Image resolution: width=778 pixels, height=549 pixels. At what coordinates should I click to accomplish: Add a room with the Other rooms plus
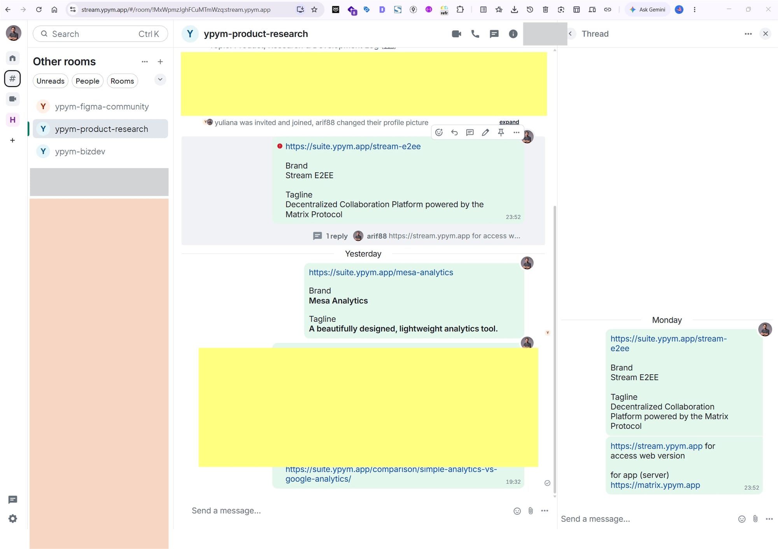[160, 61]
